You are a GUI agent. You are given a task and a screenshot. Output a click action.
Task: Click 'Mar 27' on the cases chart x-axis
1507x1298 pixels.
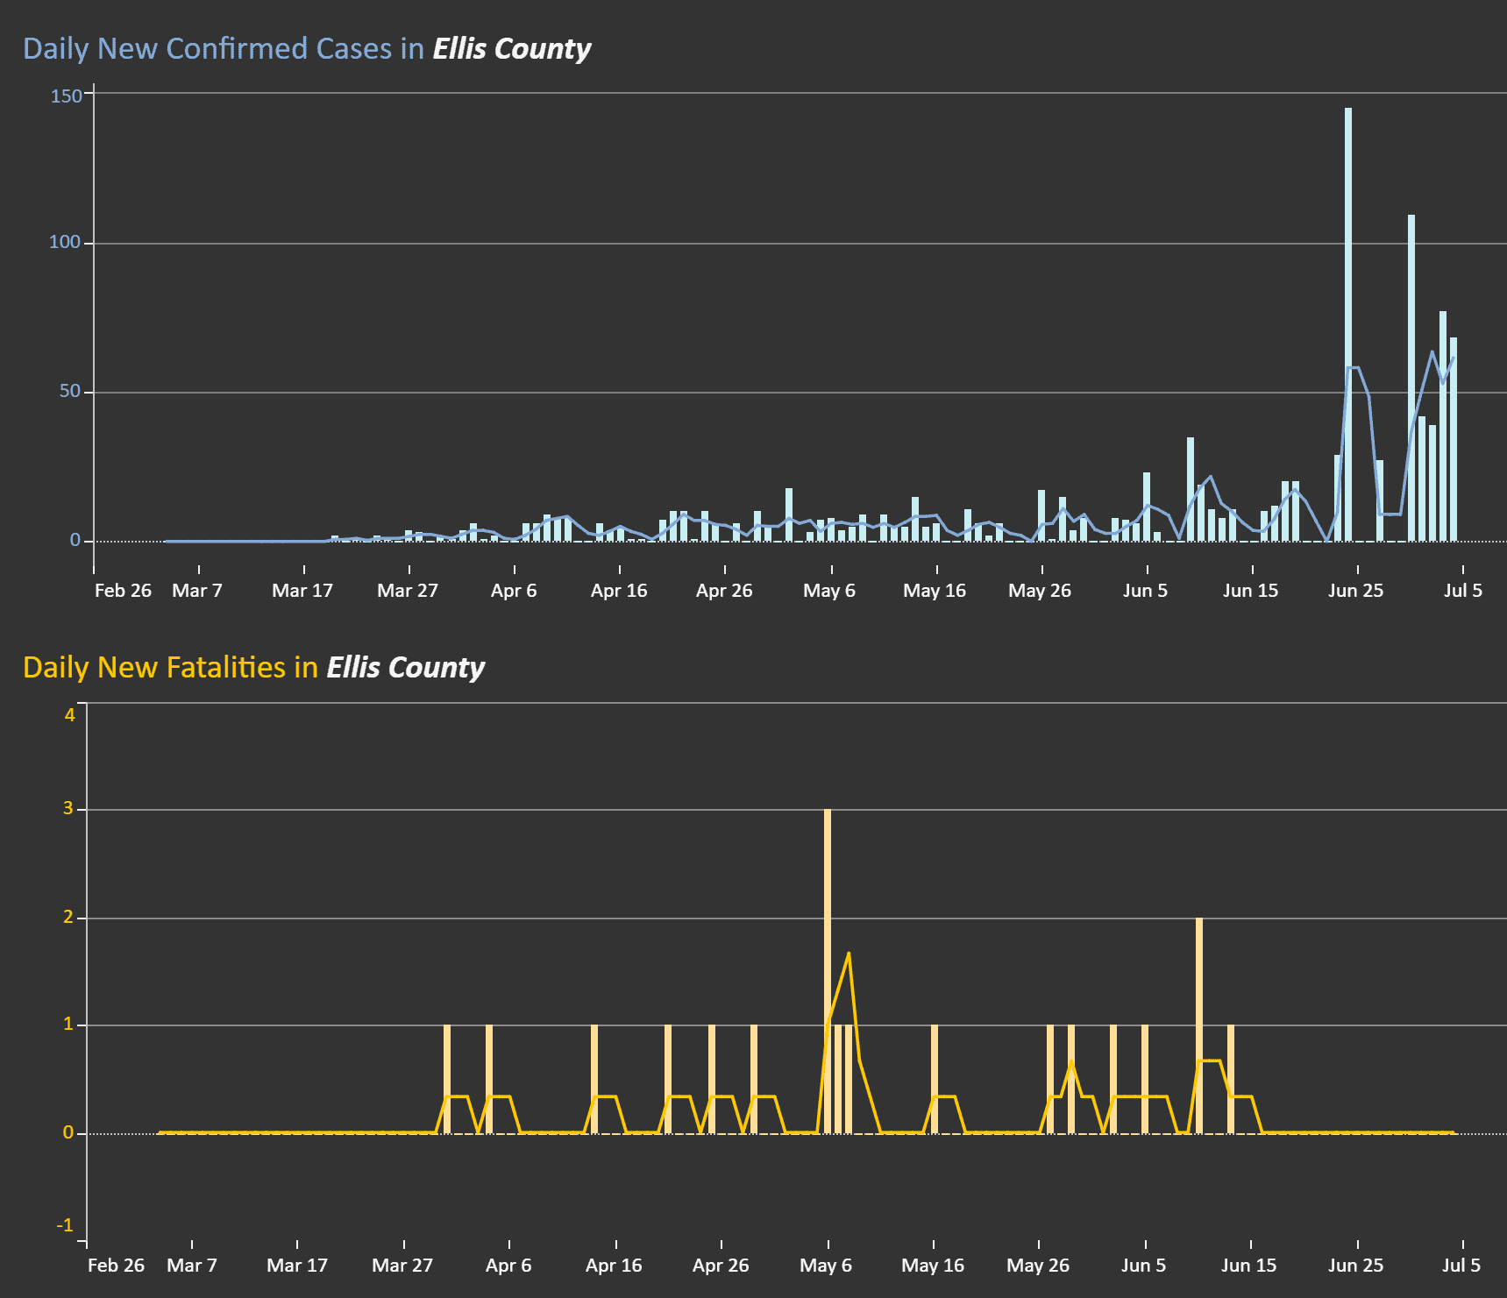(408, 591)
